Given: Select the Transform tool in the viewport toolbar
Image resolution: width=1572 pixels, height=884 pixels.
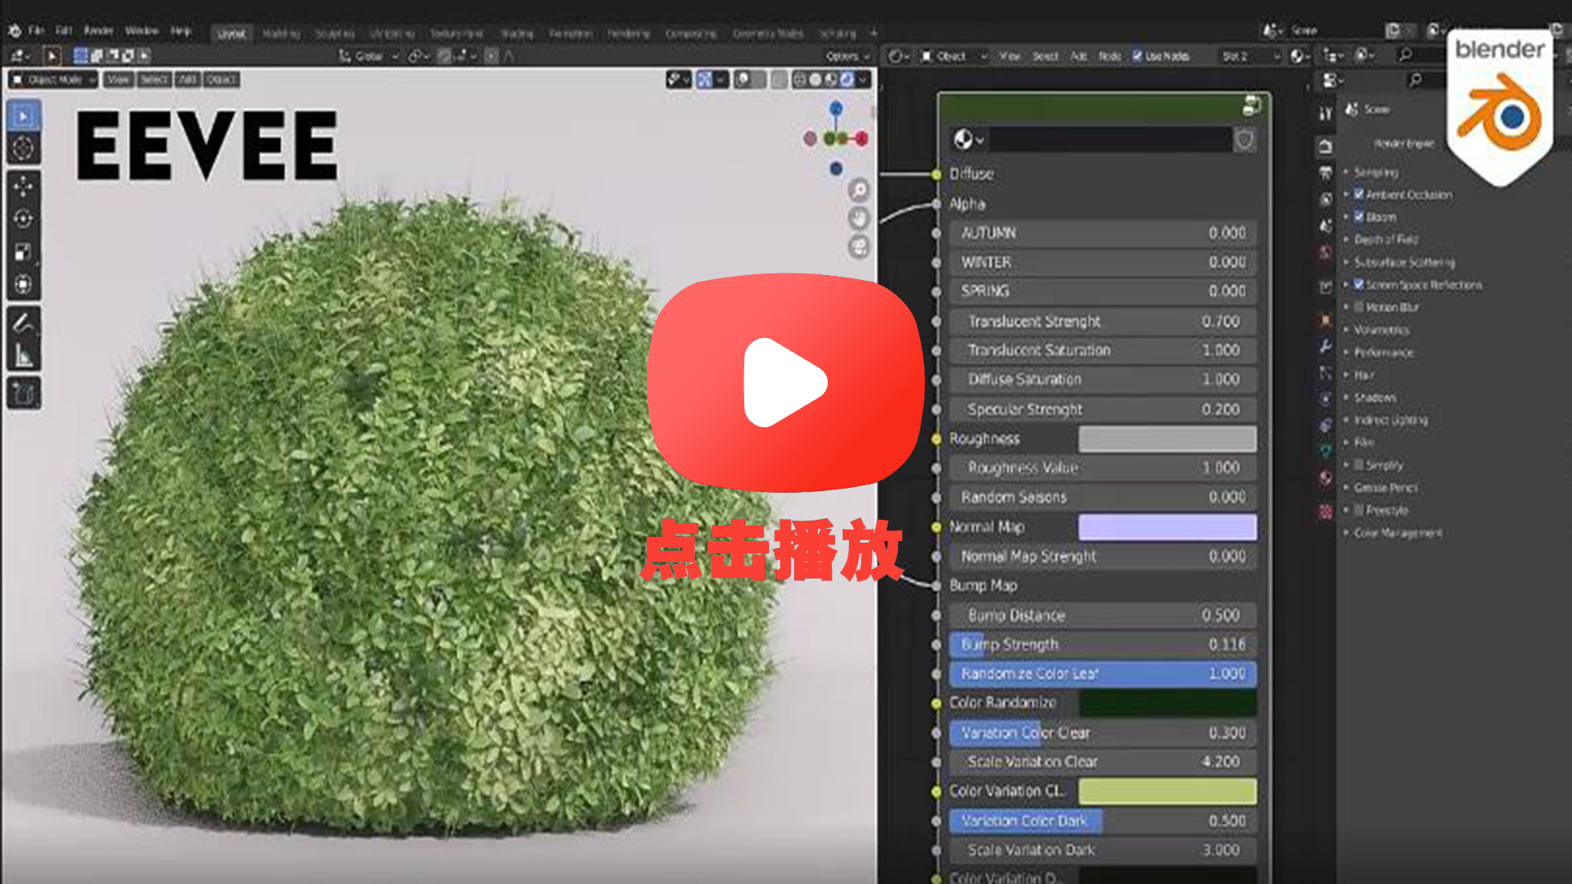Looking at the screenshot, I should pyautogui.click(x=24, y=284).
